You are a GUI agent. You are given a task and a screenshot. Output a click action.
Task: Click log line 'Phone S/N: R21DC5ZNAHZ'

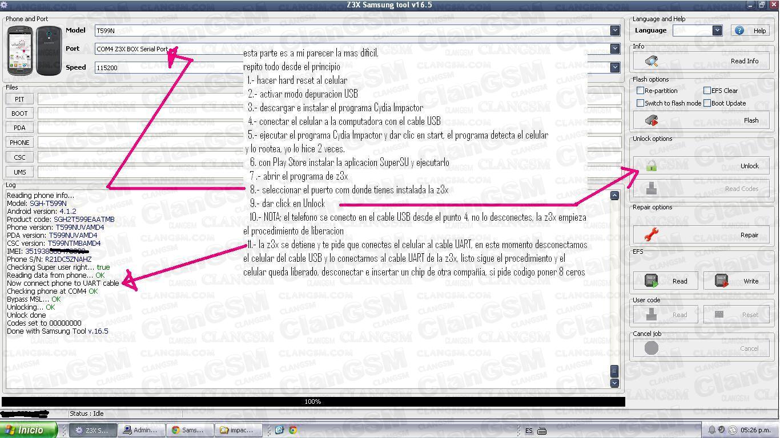click(49, 259)
